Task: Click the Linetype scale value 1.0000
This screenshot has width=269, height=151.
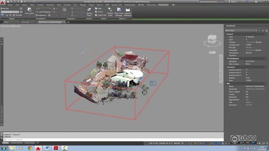Action: click(x=248, y=45)
